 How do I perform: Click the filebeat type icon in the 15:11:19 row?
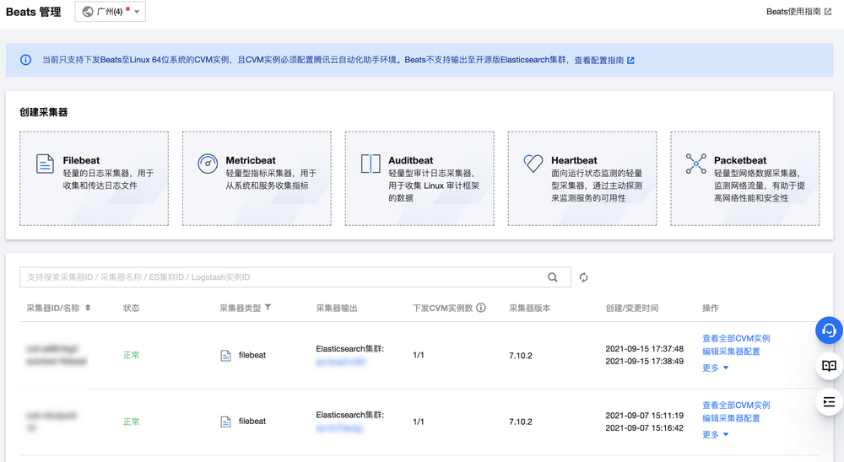[225, 422]
